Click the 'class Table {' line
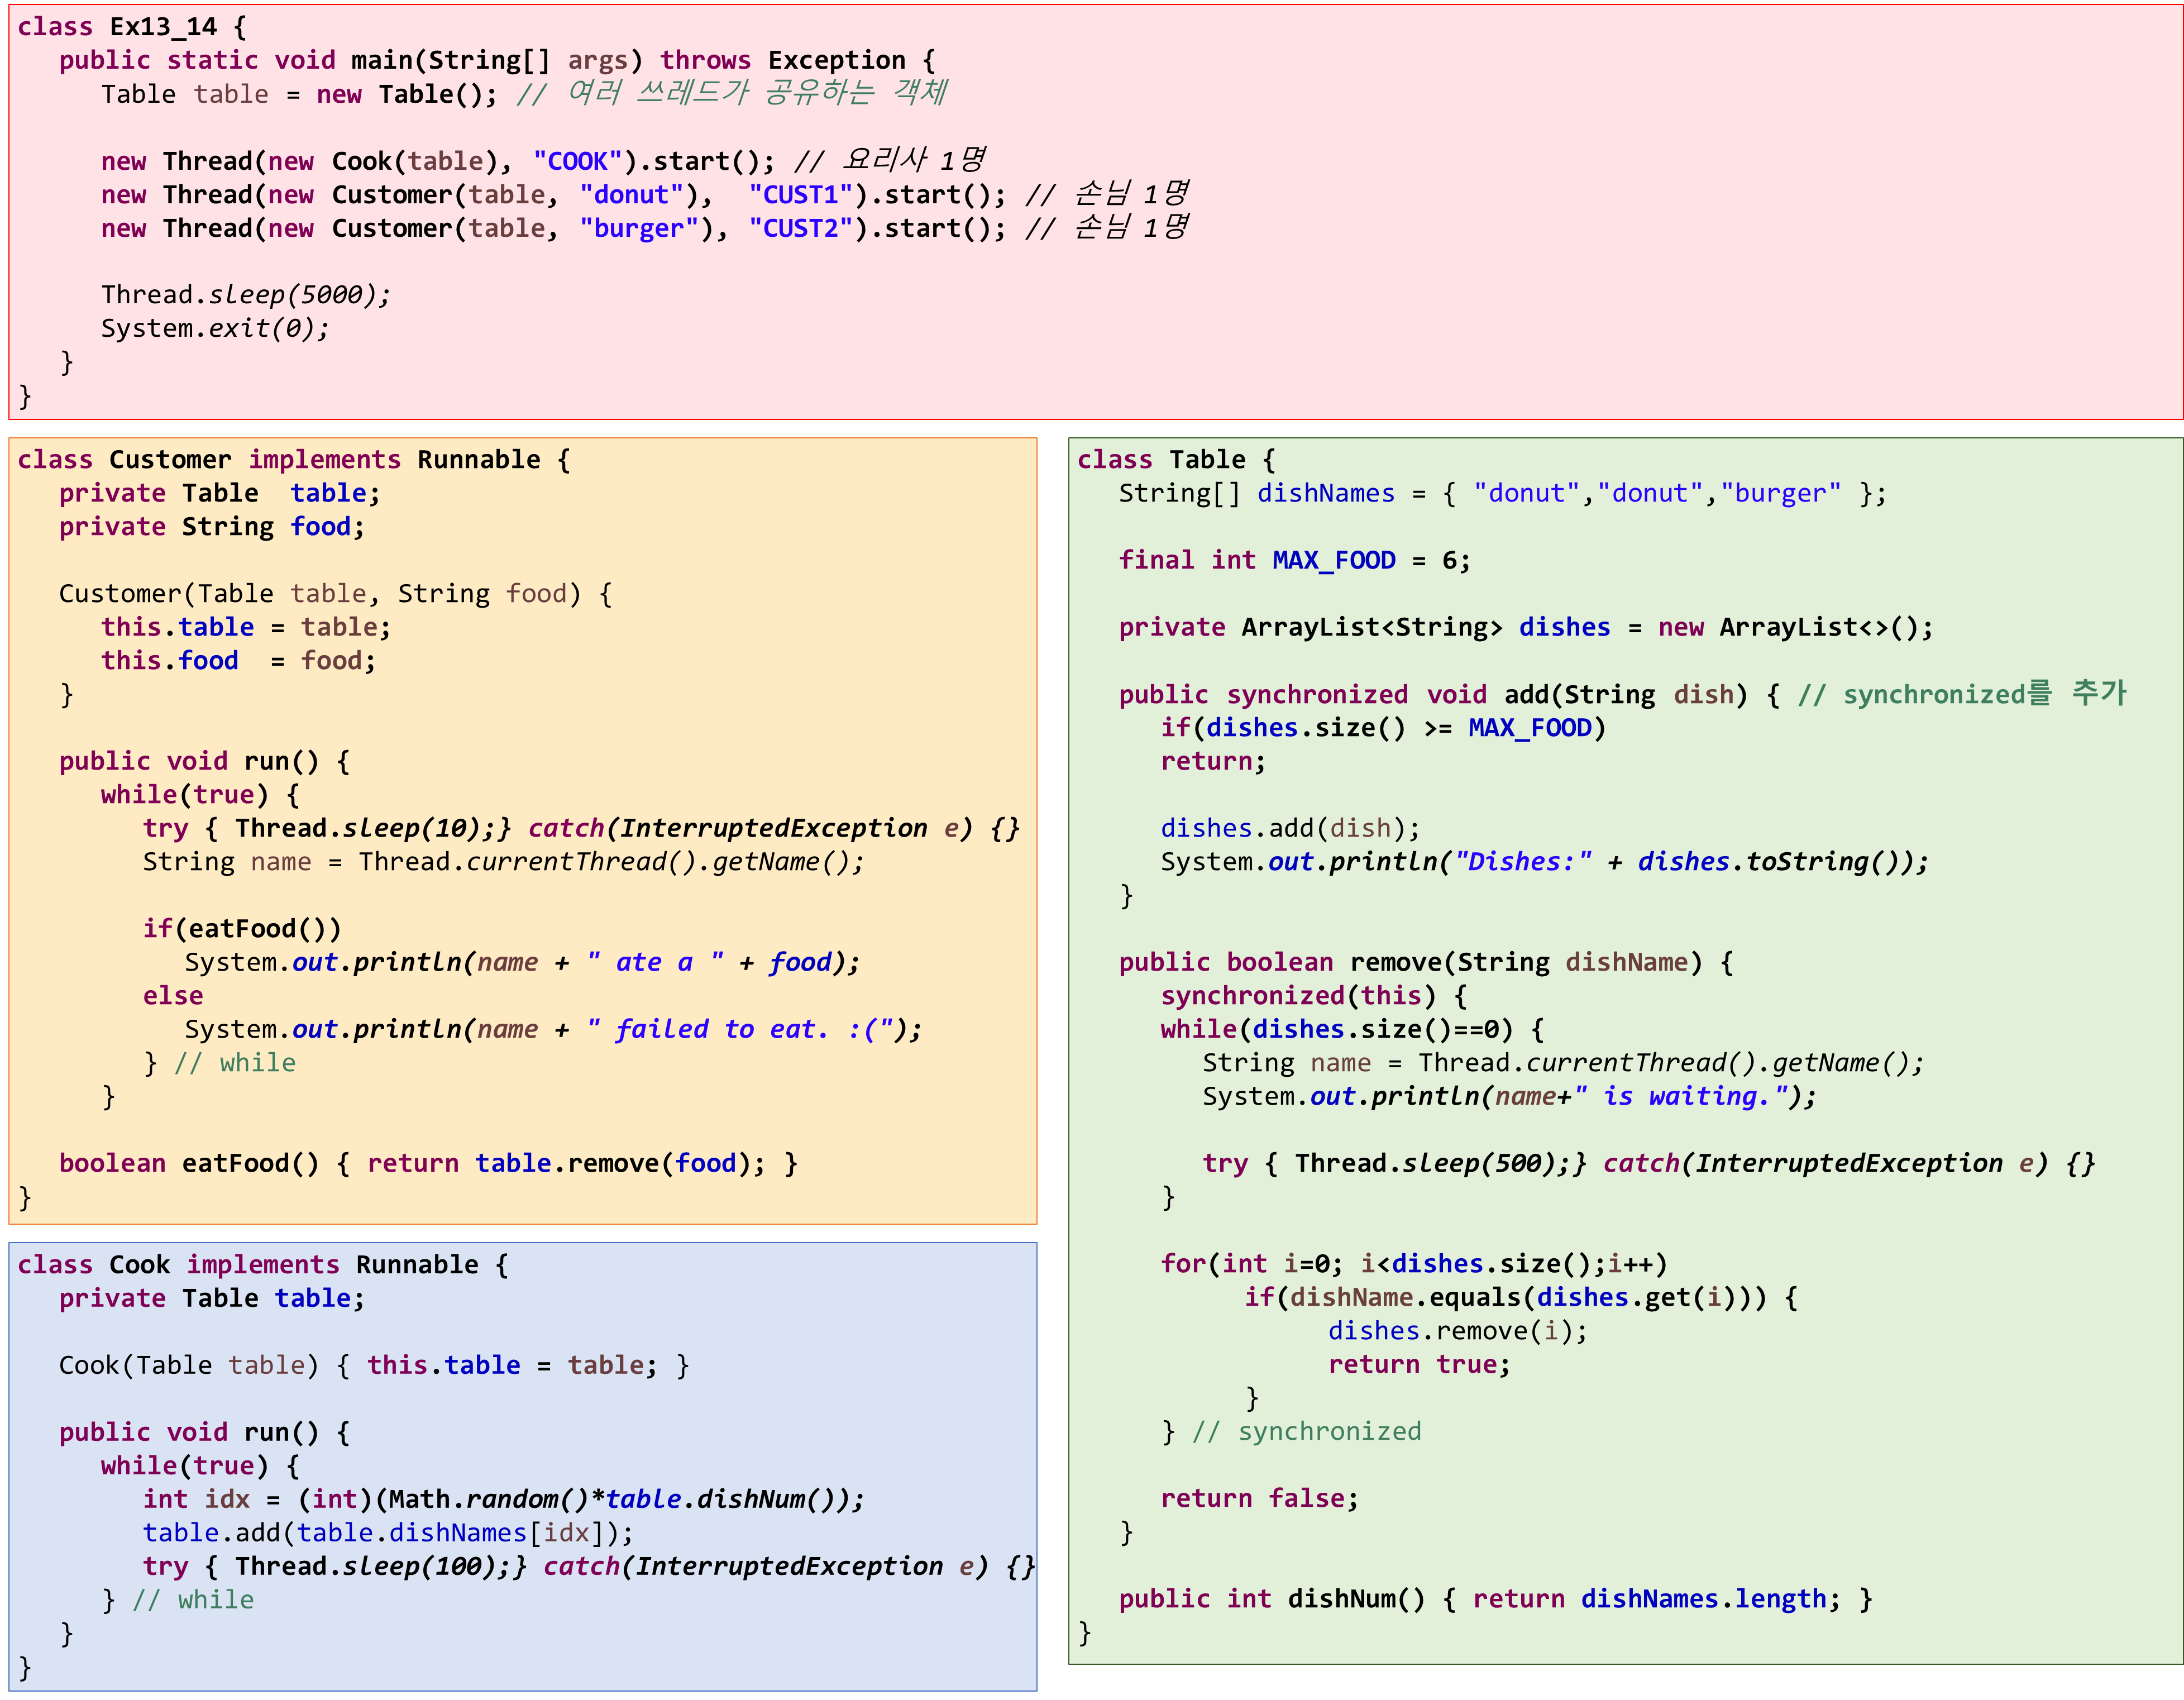The width and height of the screenshot is (2184, 1700). click(1177, 460)
